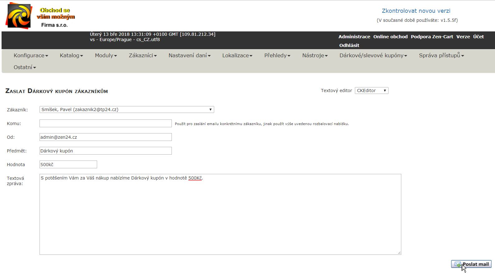Image resolution: width=495 pixels, height=275 pixels.
Task: Open the Ostatní menu
Action: pos(25,67)
